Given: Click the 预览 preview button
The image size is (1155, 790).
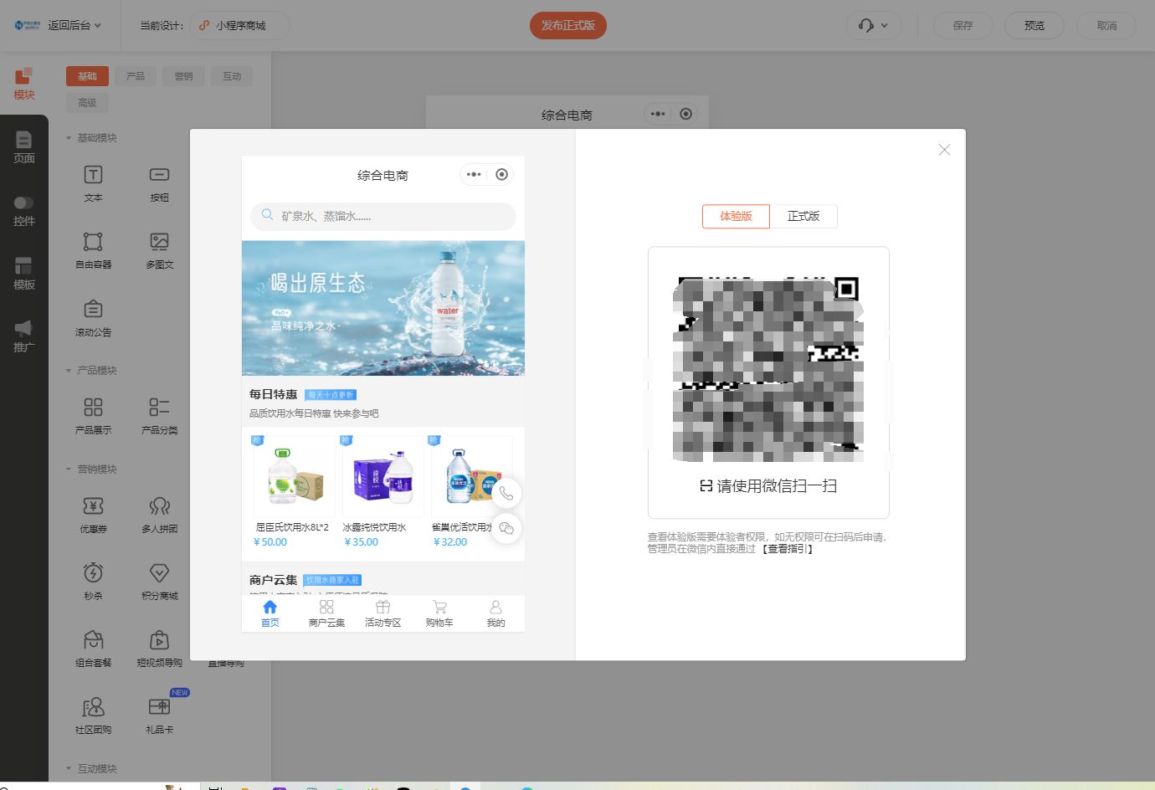Looking at the screenshot, I should 1034,25.
